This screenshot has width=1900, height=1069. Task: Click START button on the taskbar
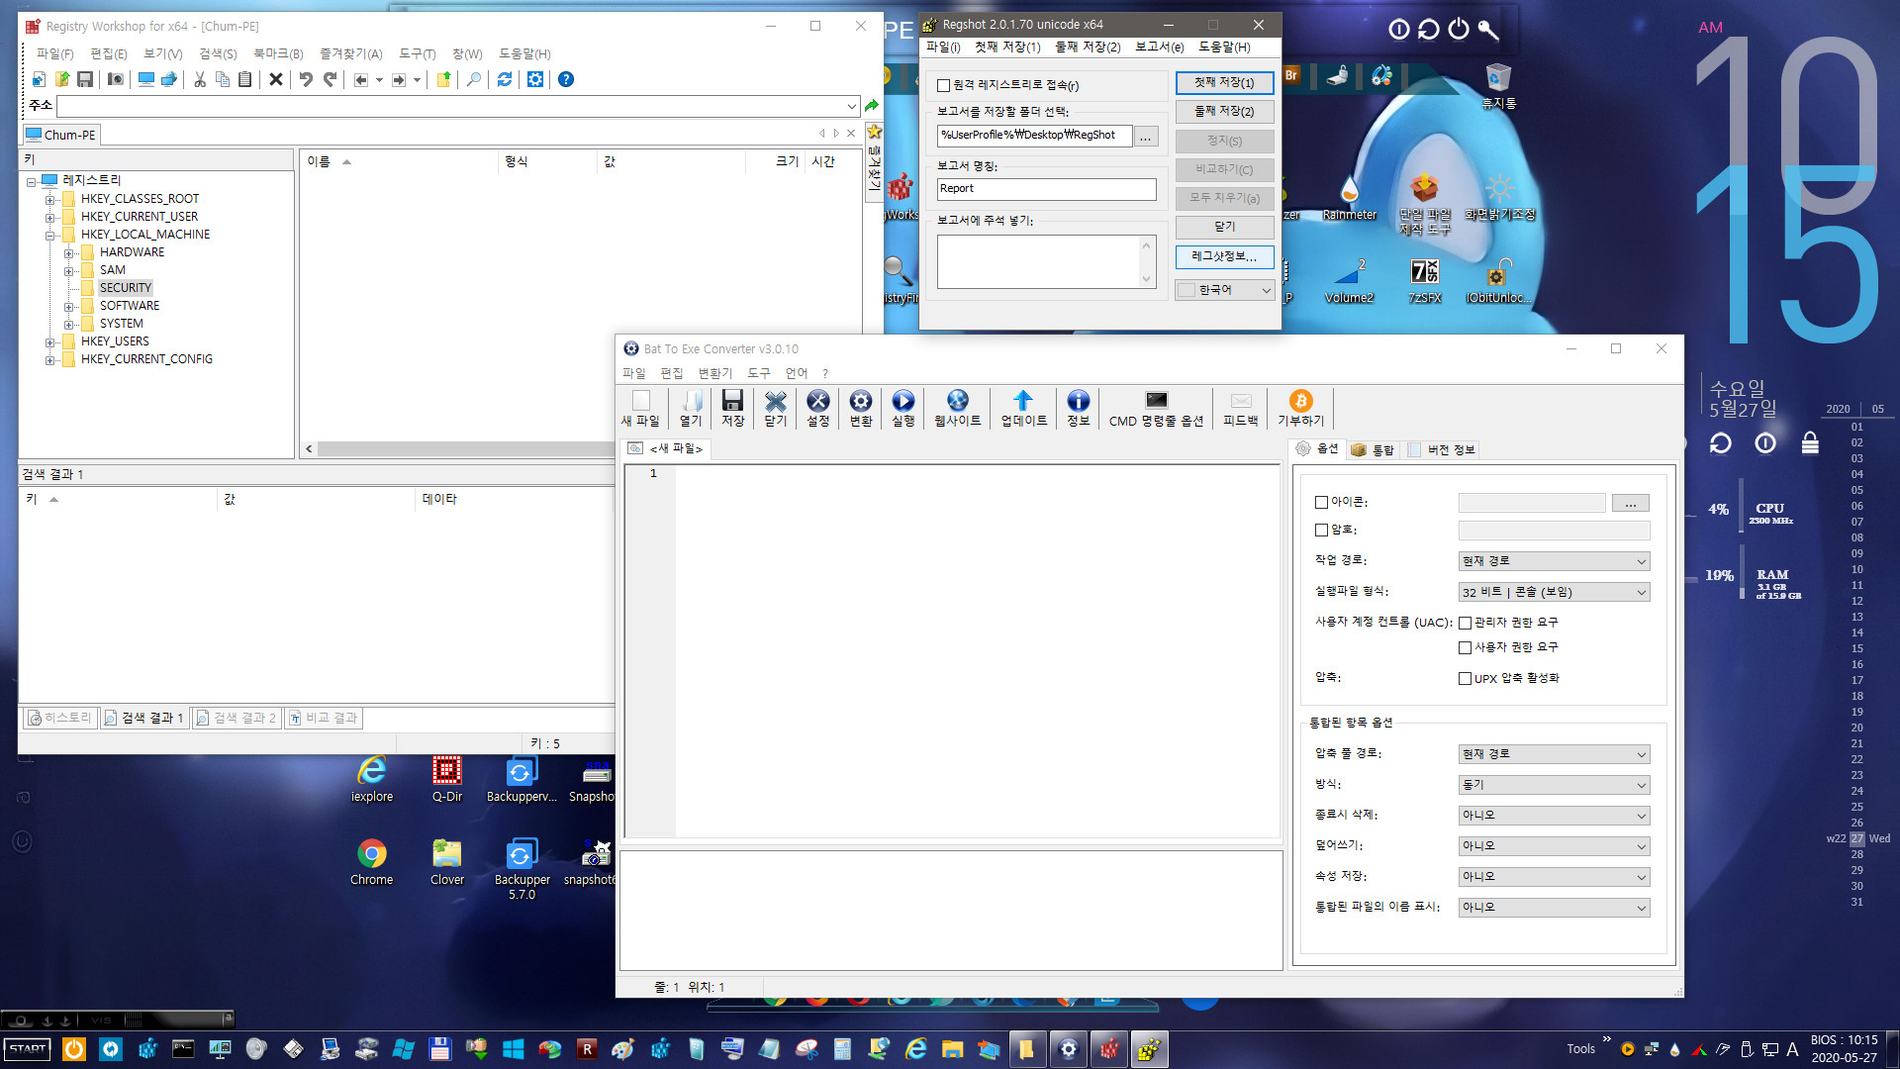[28, 1049]
